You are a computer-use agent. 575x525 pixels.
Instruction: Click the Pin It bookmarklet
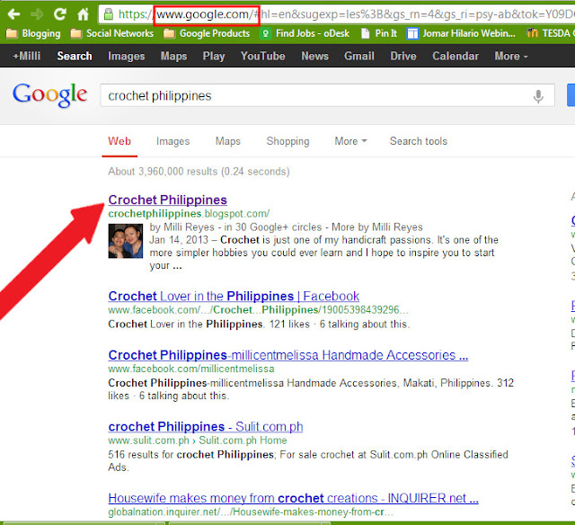[379, 34]
